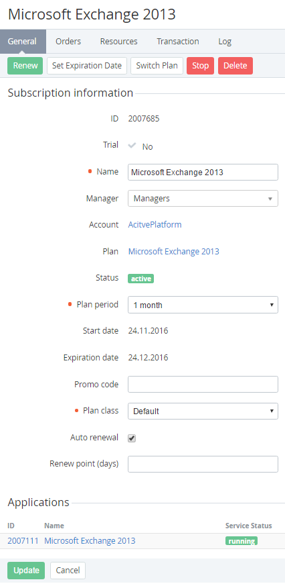
Task: Open the AcitvePlatform account link
Action: (x=155, y=225)
